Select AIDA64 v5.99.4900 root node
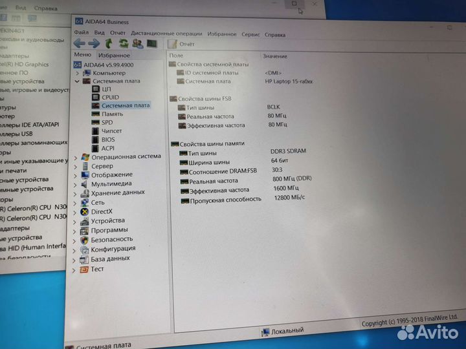Image resolution: width=466 pixels, height=349 pixels. pyautogui.click(x=104, y=65)
